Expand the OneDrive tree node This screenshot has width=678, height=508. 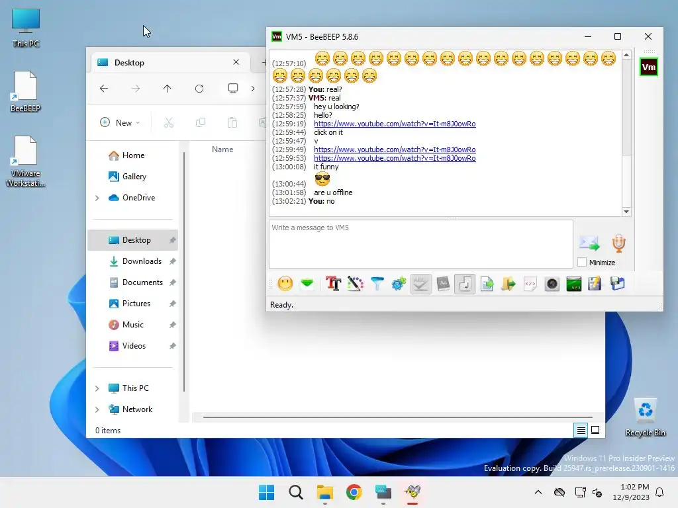(x=97, y=198)
